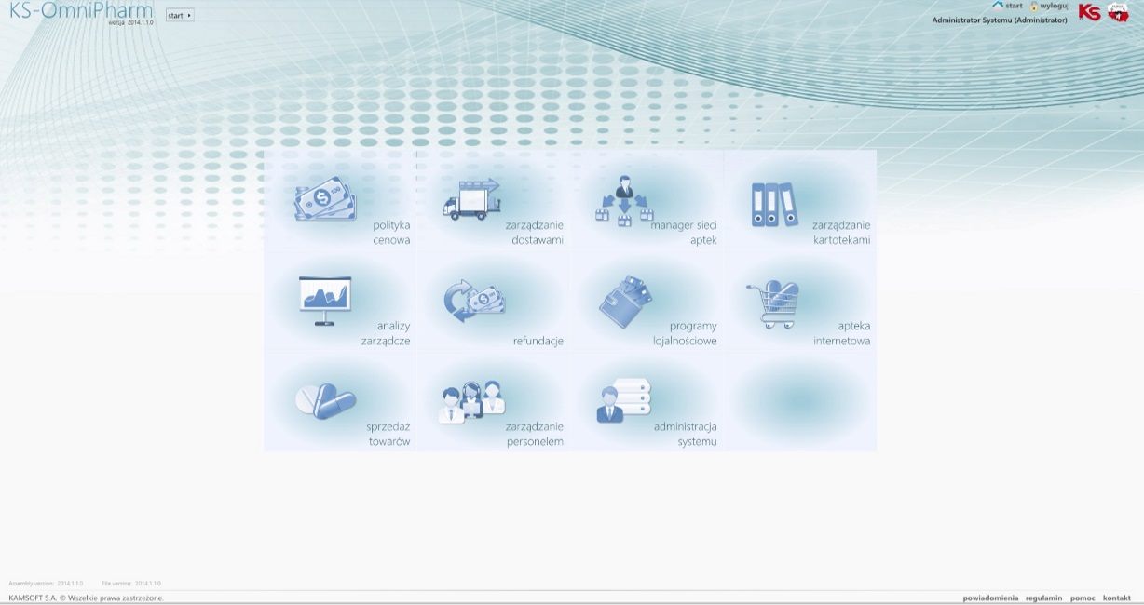Select the zarządzanie kartotekami binders icon
This screenshot has width=1144, height=605.
[774, 204]
